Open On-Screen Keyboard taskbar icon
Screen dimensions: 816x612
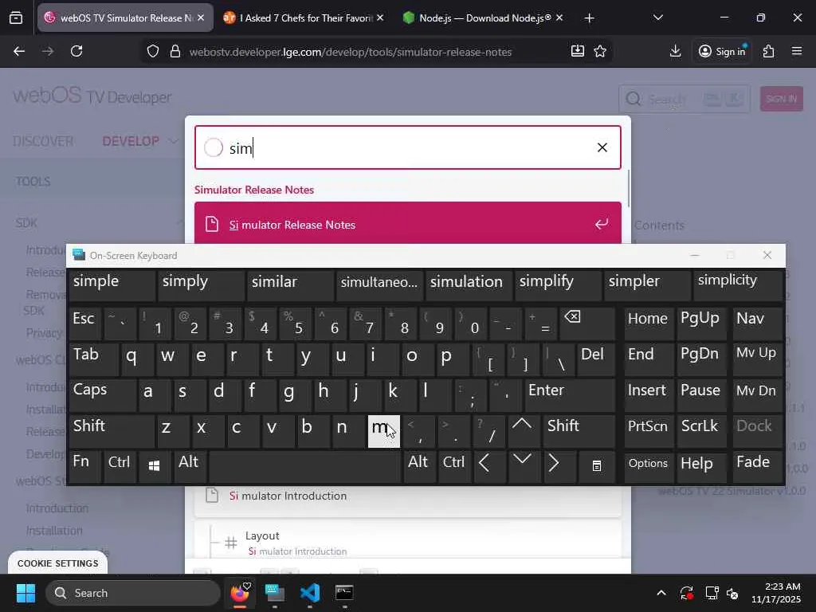(x=275, y=593)
